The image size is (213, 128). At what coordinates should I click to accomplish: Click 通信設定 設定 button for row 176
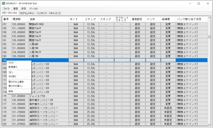138,100
